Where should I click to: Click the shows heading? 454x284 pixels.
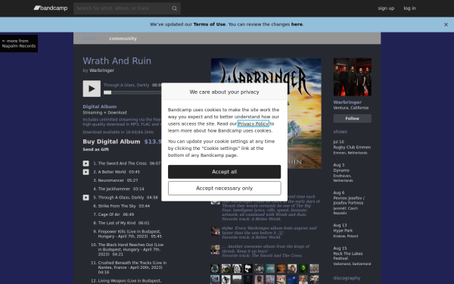340,132
